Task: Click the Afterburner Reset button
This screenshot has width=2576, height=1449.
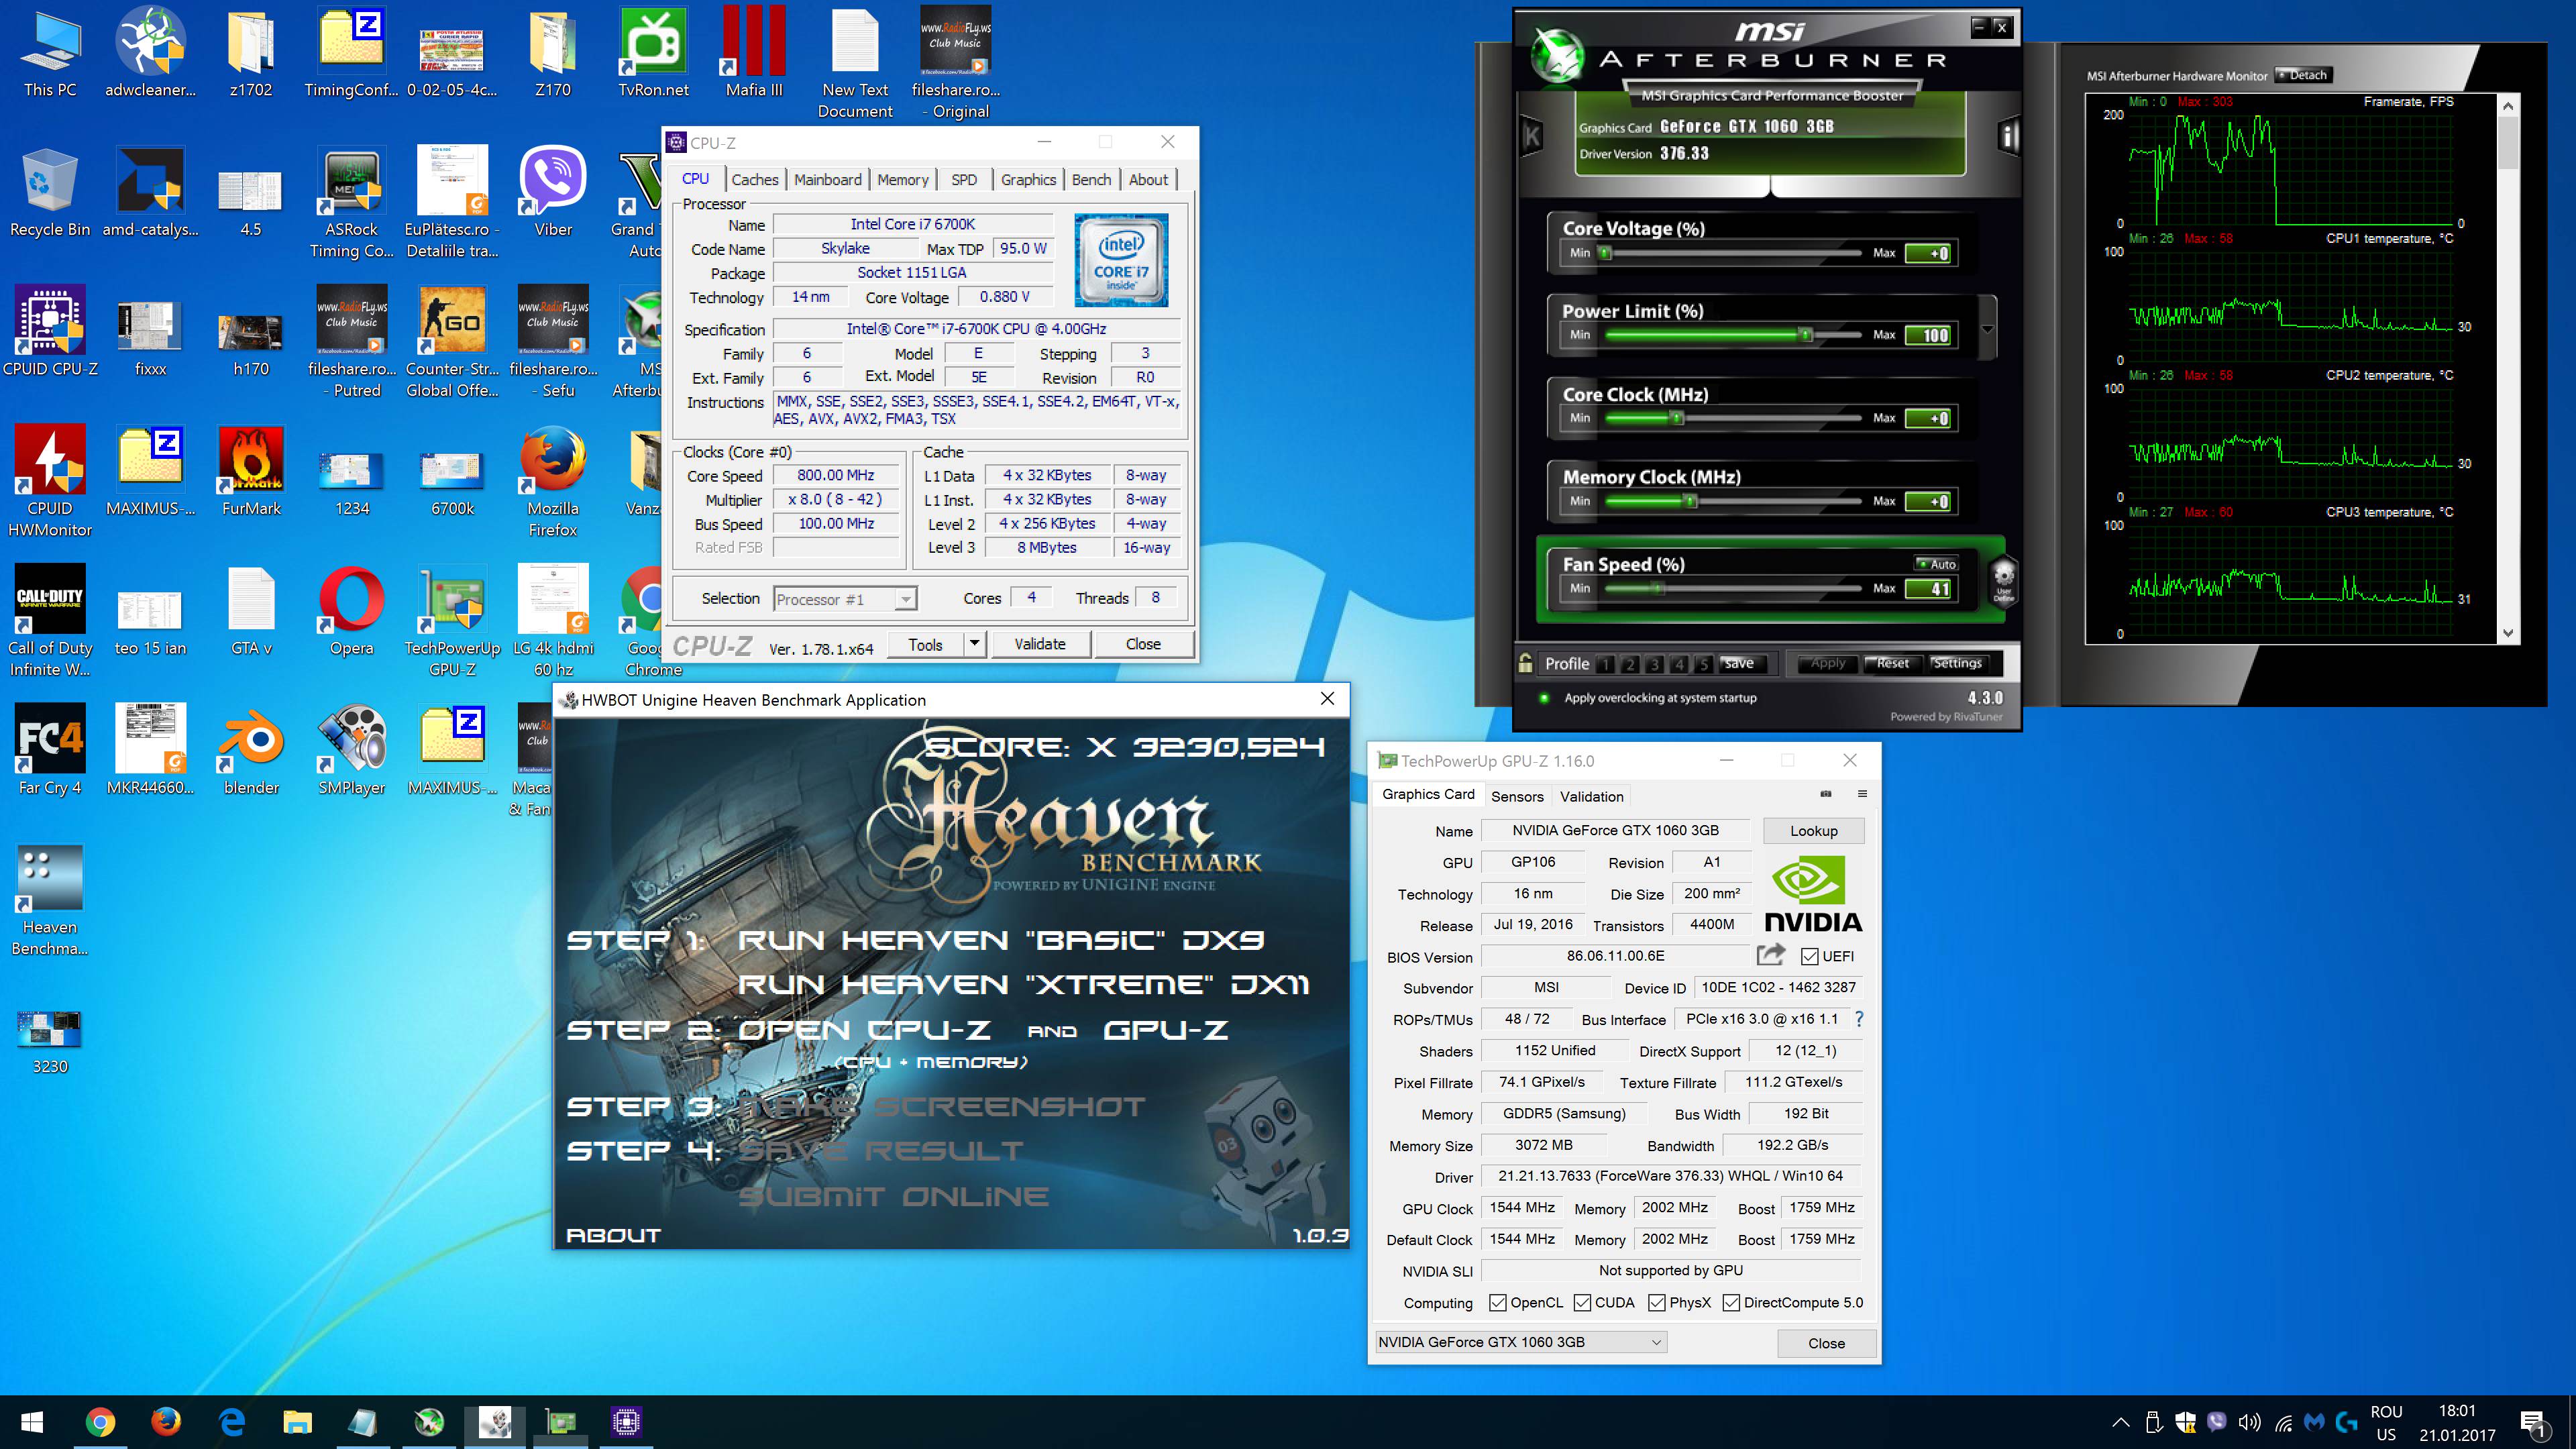Action: click(x=1892, y=663)
